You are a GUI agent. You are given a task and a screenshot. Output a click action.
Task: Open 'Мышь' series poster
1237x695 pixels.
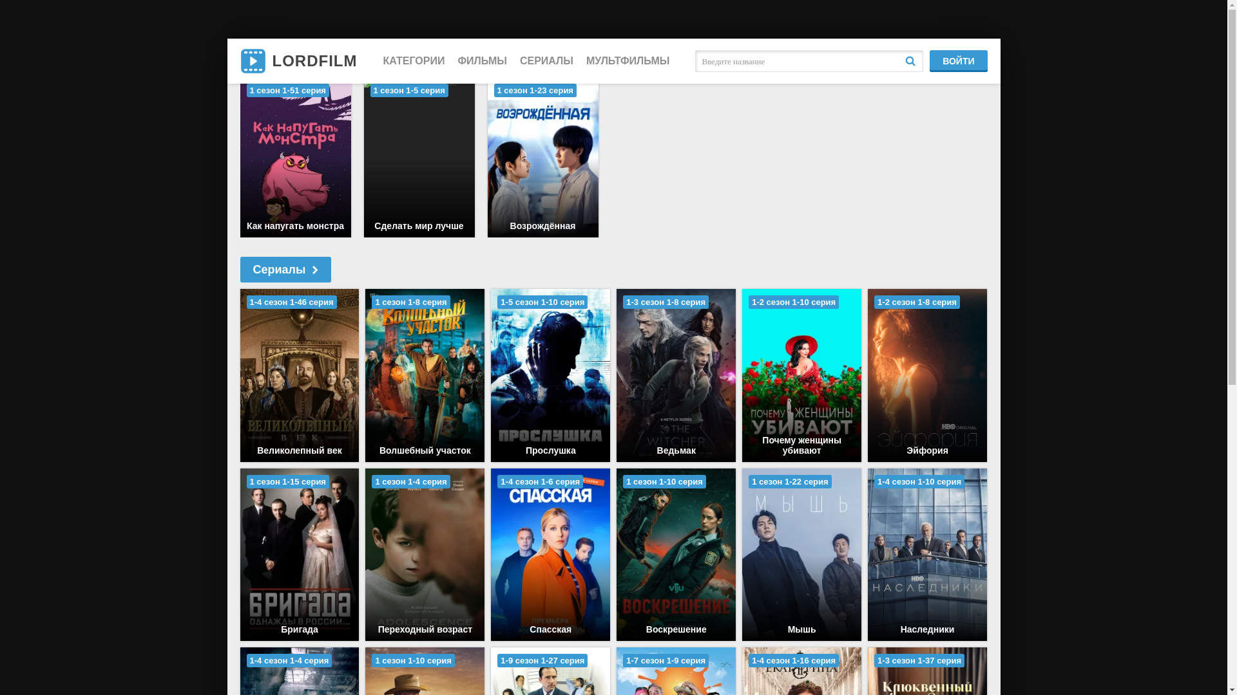(x=801, y=555)
